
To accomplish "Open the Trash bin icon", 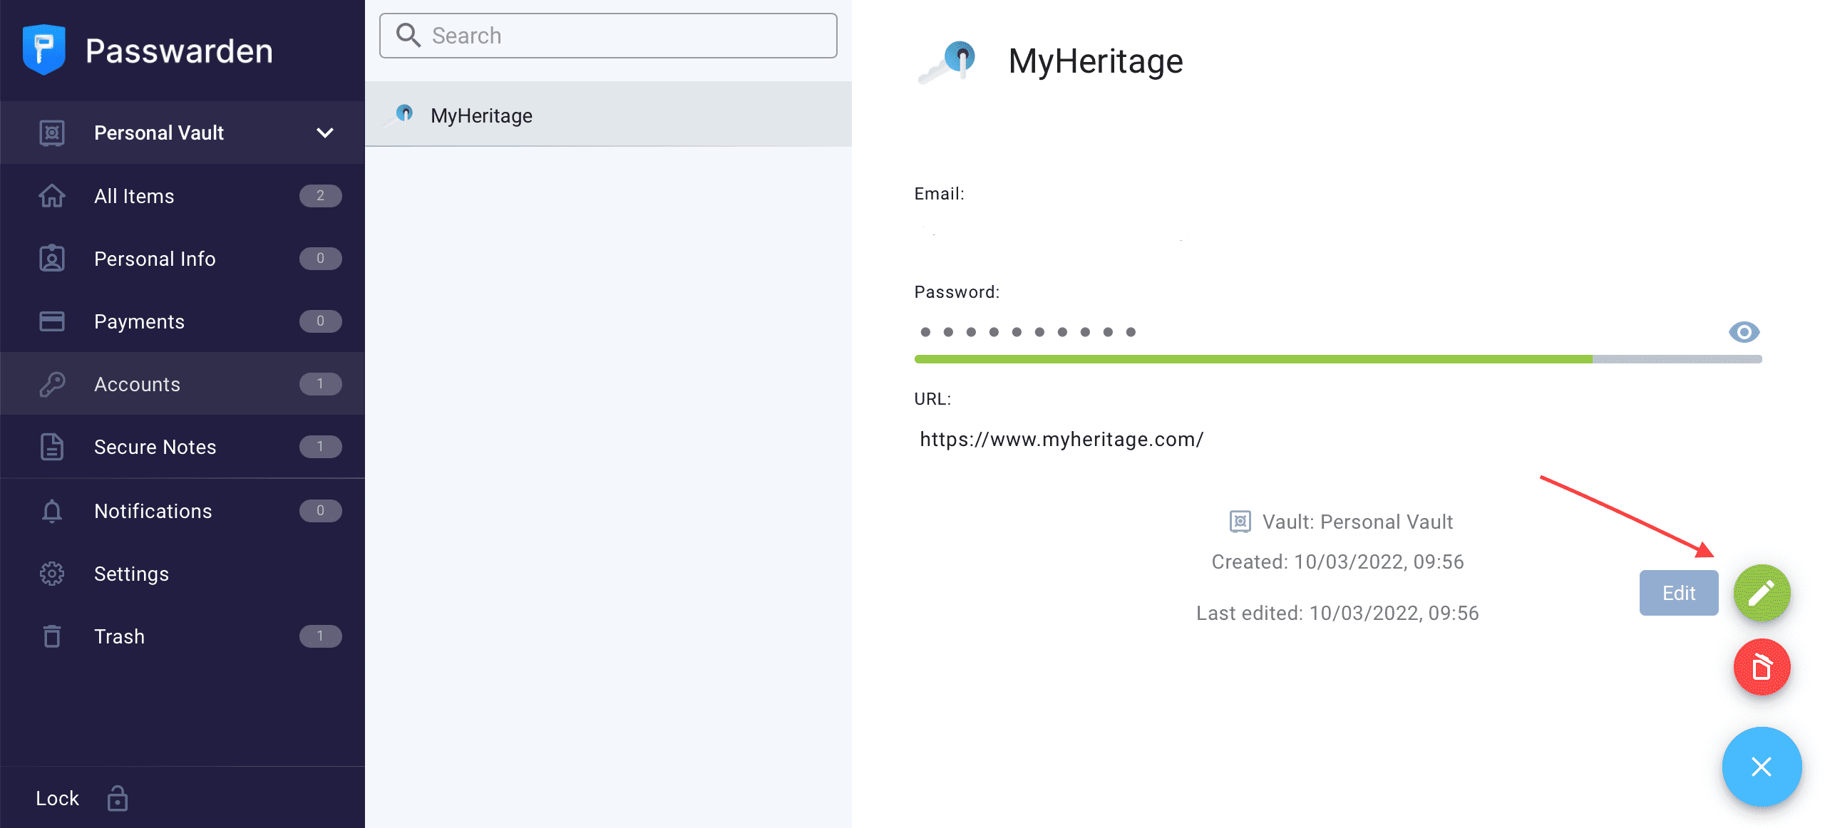I will (x=51, y=636).
